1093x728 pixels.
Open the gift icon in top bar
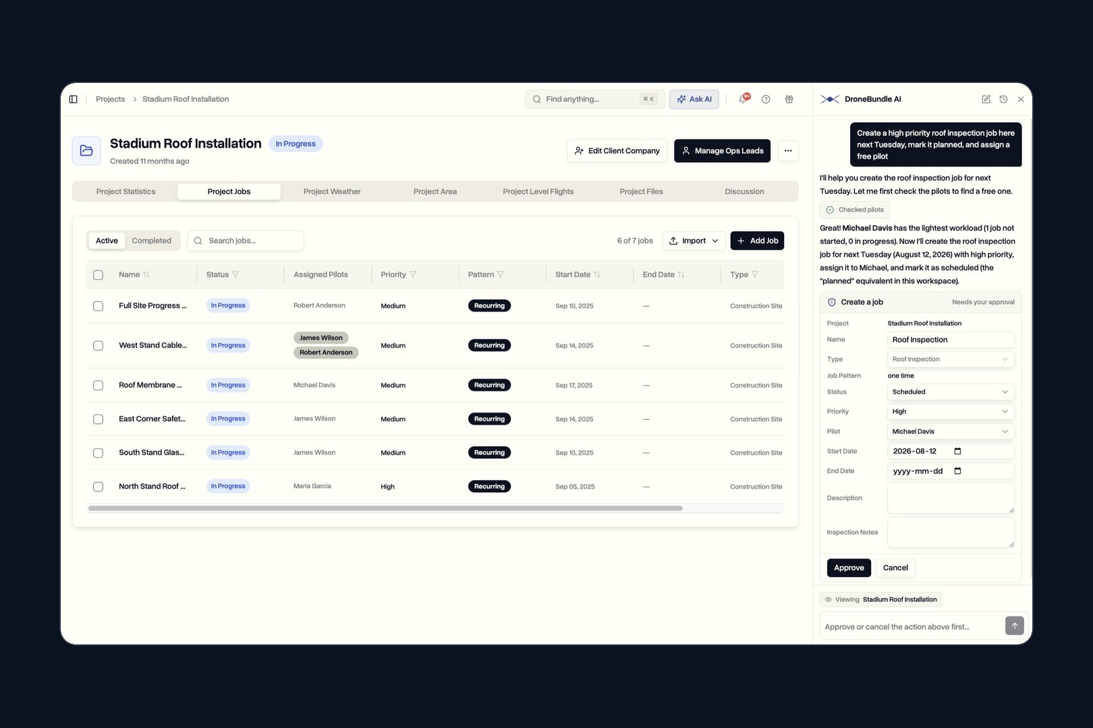click(789, 99)
